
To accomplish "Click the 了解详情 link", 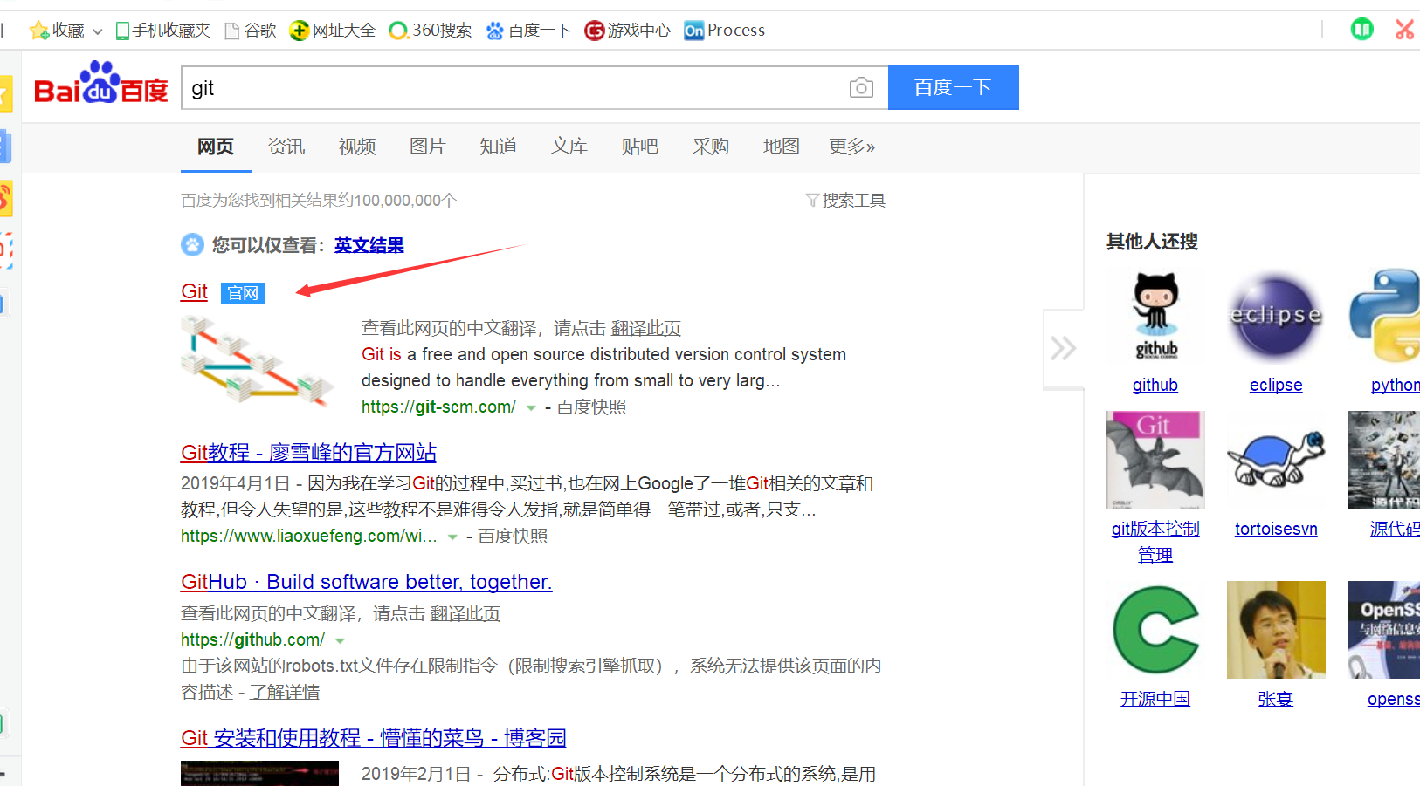I will click(x=285, y=693).
